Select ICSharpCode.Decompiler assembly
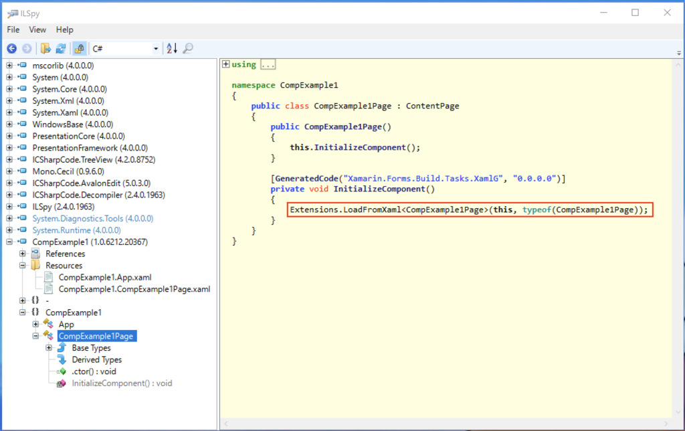Screen dimensions: 685x431 (99, 195)
